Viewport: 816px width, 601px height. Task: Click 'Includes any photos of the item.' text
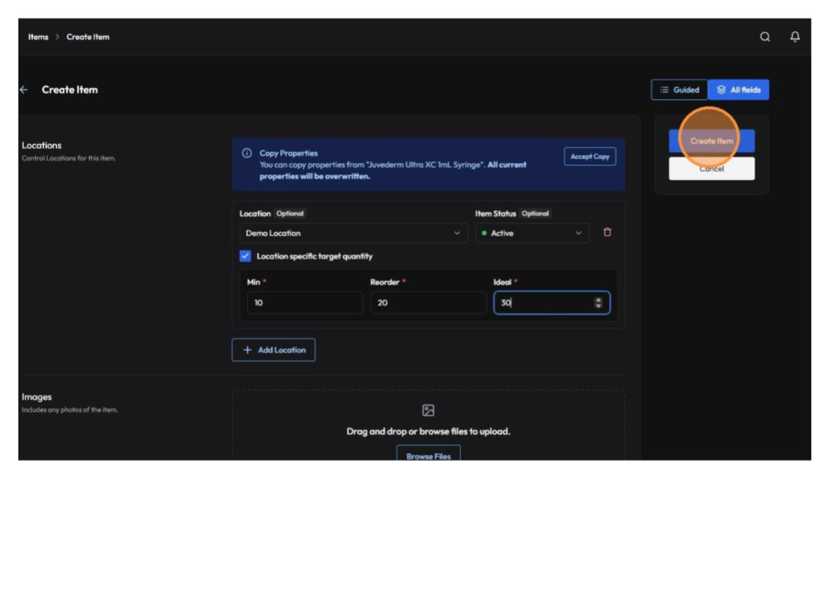(x=70, y=409)
